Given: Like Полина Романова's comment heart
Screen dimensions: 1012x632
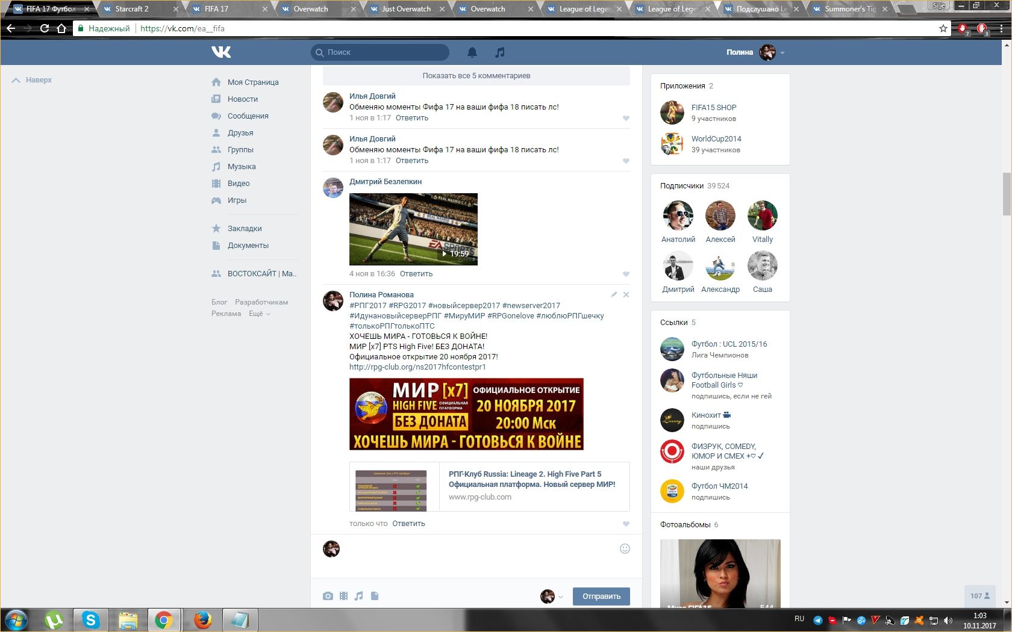Looking at the screenshot, I should [626, 524].
